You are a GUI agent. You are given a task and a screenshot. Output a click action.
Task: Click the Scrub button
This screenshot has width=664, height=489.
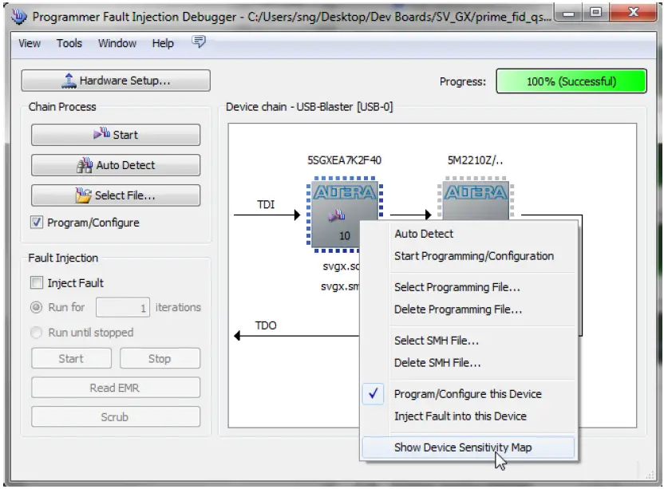point(115,416)
